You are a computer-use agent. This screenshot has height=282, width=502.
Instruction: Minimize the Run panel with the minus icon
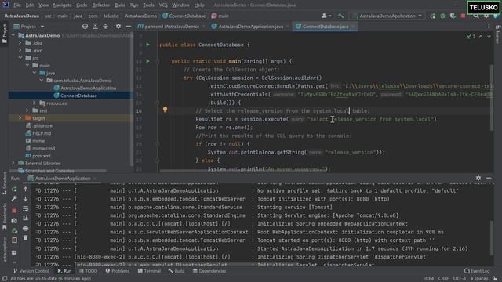tap(489, 178)
